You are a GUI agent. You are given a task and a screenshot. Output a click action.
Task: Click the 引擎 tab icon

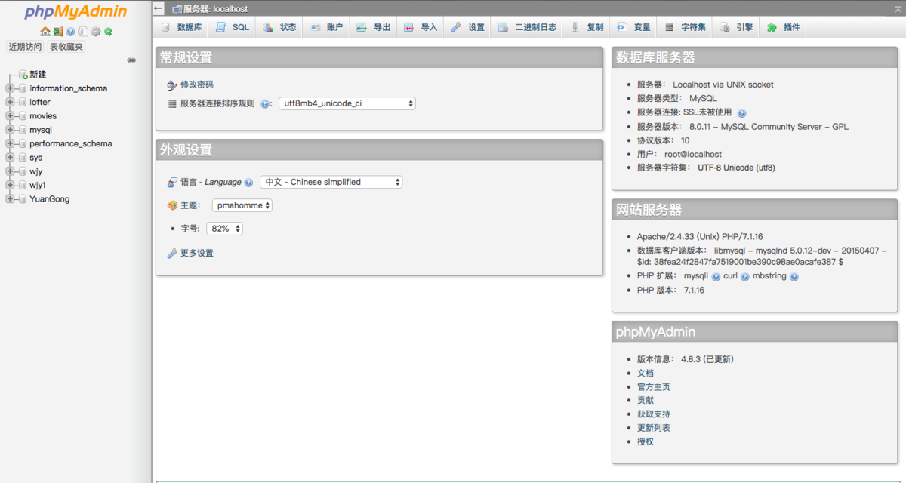coord(725,27)
